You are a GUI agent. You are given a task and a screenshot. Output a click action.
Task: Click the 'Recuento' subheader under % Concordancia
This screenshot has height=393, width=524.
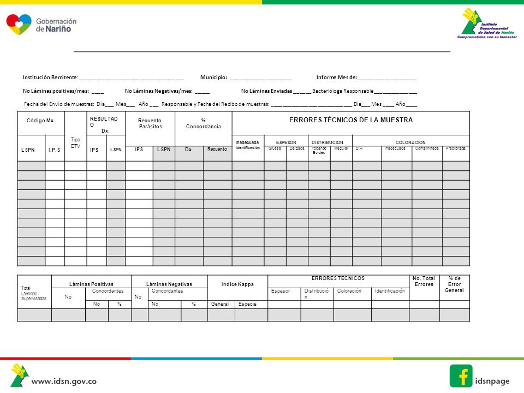click(217, 149)
